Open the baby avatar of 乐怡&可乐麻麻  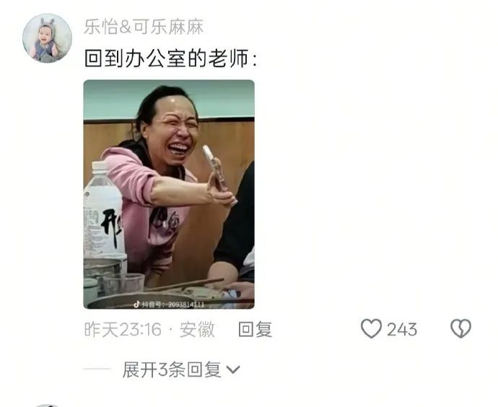pos(47,38)
